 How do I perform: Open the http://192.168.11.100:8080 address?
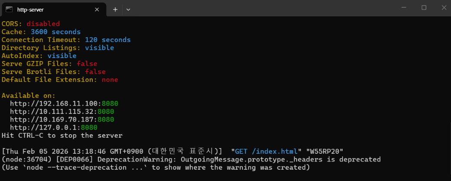click(x=64, y=104)
